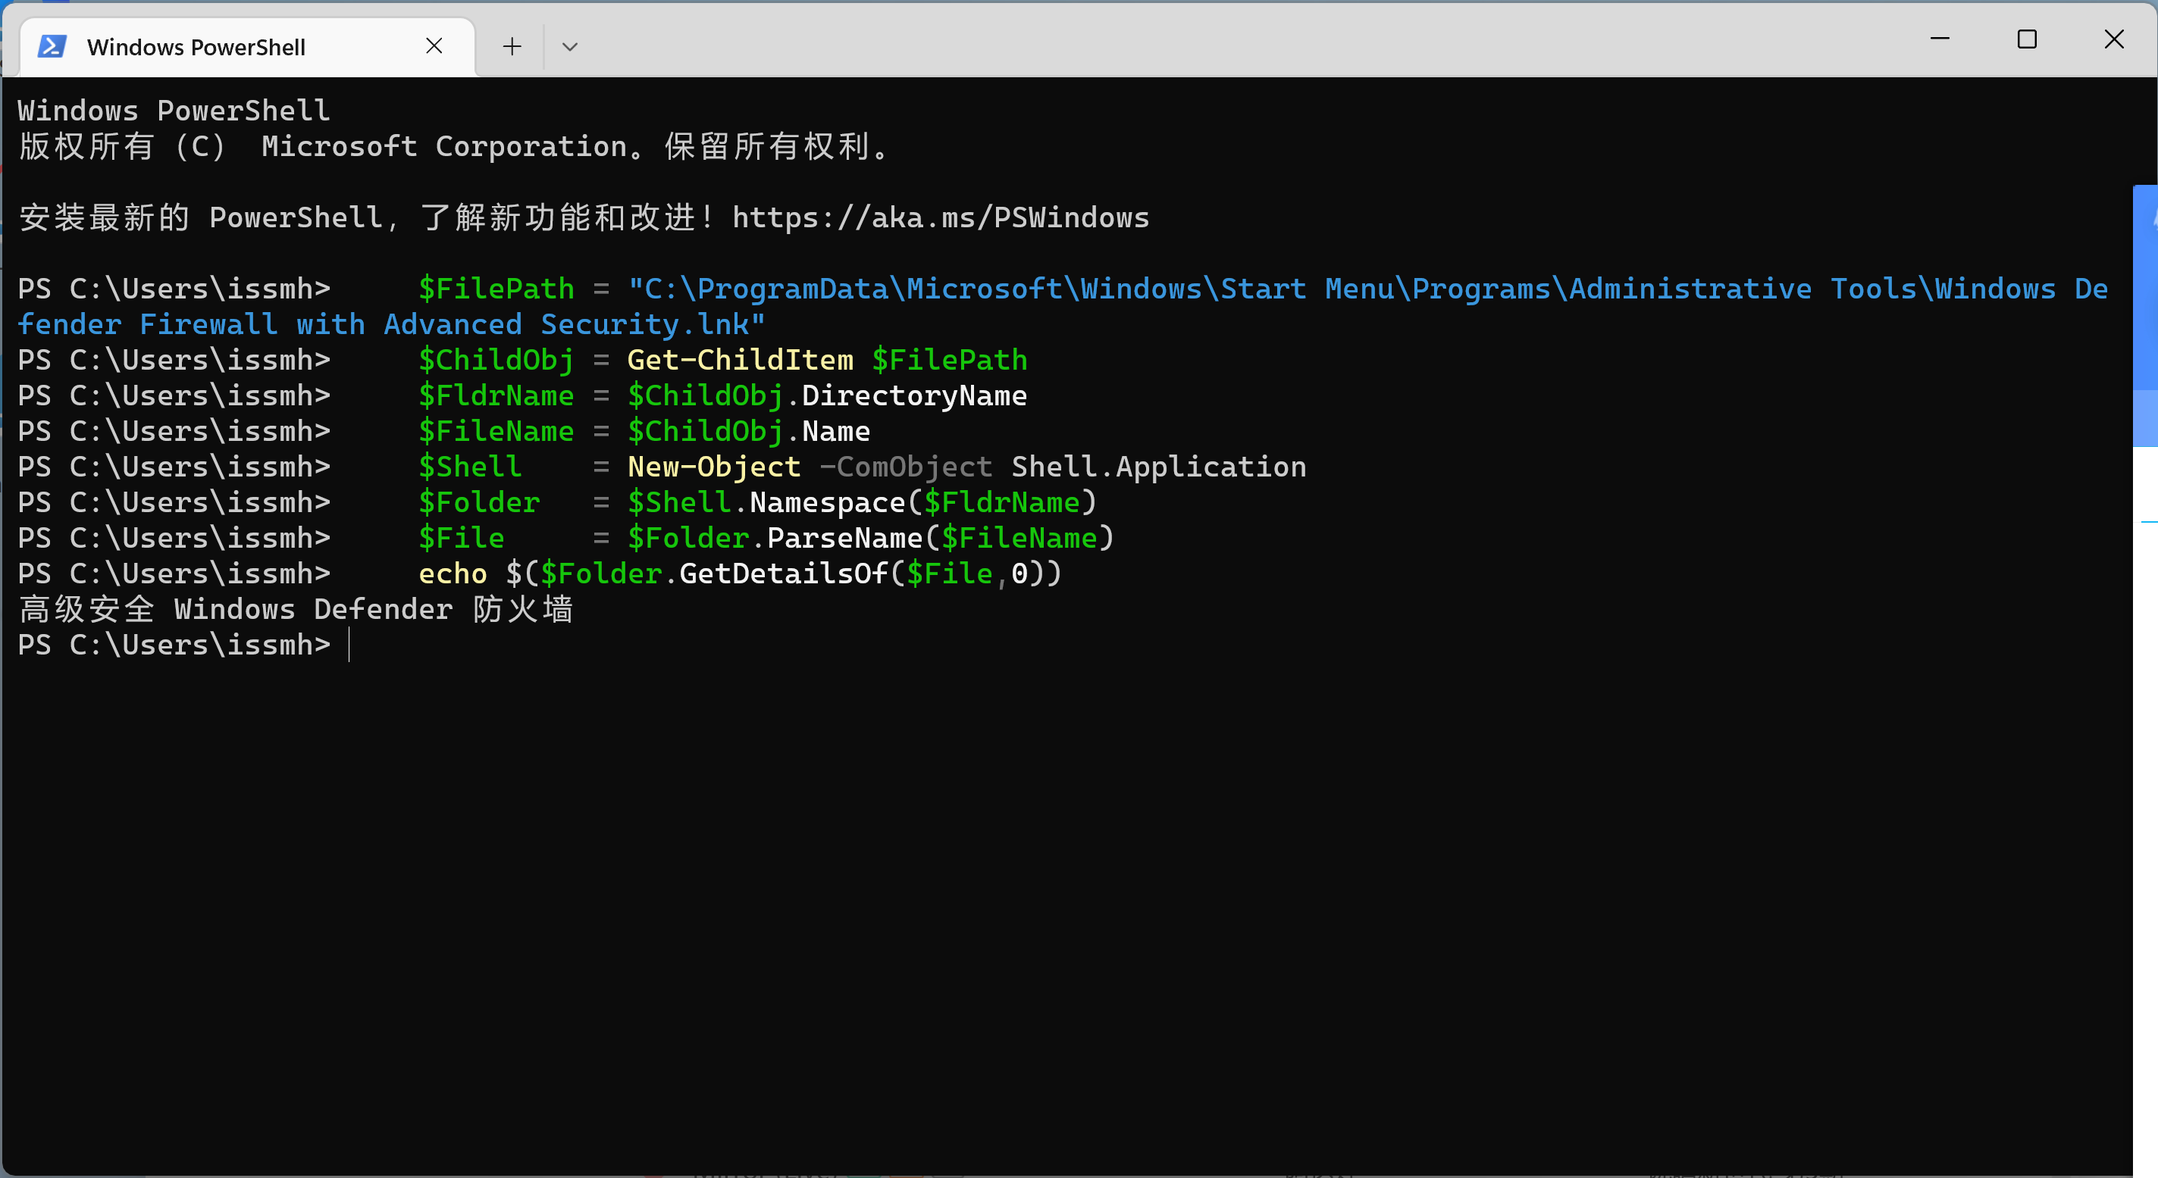This screenshot has height=1178, width=2158.
Task: Select the Windows PowerShell tab
Action: [x=197, y=47]
